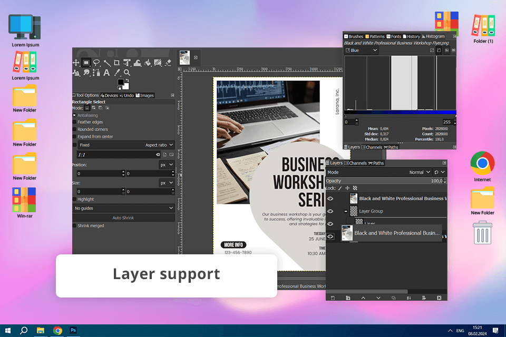
Task: Enable the Shrink merged checkbox
Action: coord(74,226)
